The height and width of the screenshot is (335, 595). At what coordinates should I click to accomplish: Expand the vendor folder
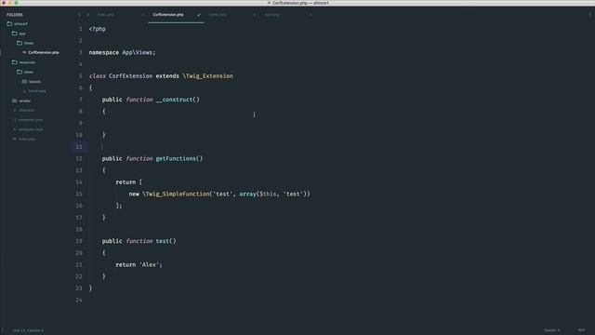point(25,100)
